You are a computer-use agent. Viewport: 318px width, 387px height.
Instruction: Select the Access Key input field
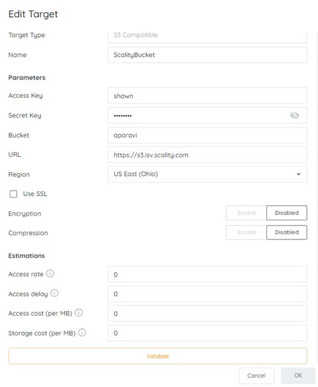[208, 95]
